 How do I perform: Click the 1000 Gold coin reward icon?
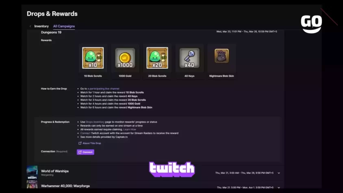click(125, 58)
